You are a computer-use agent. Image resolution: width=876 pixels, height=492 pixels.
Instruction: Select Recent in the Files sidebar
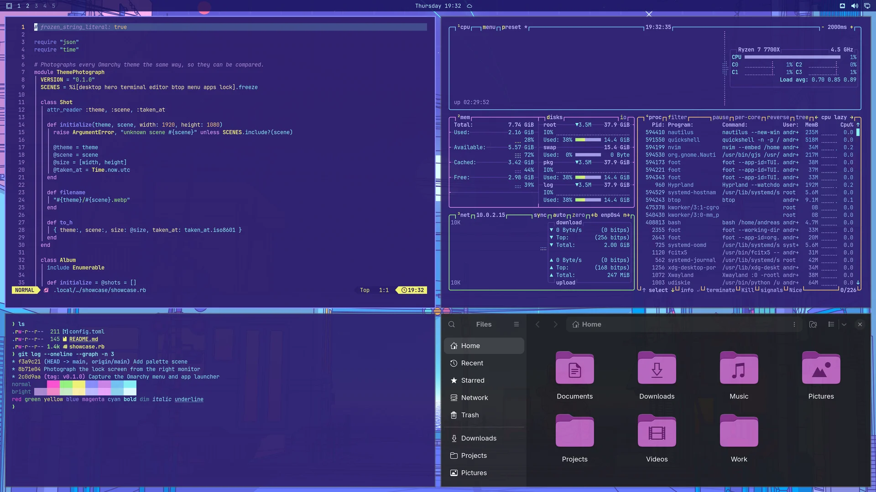484,363
